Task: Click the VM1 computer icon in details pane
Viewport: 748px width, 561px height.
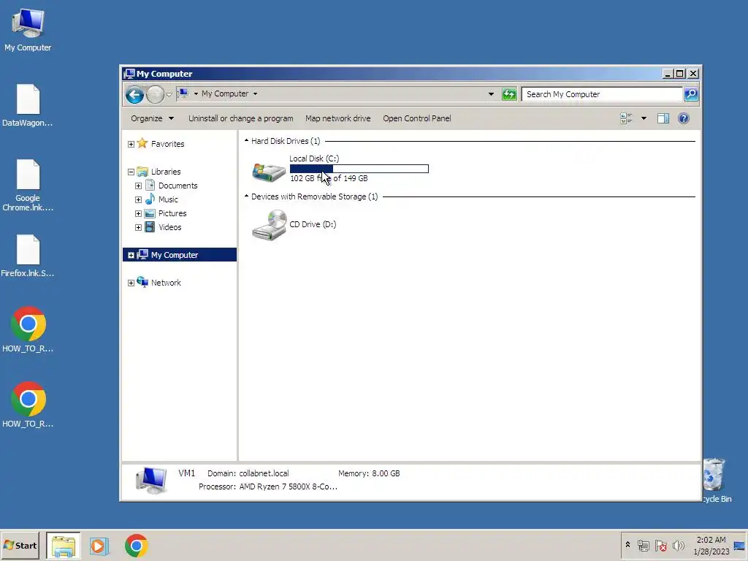Action: (x=152, y=481)
